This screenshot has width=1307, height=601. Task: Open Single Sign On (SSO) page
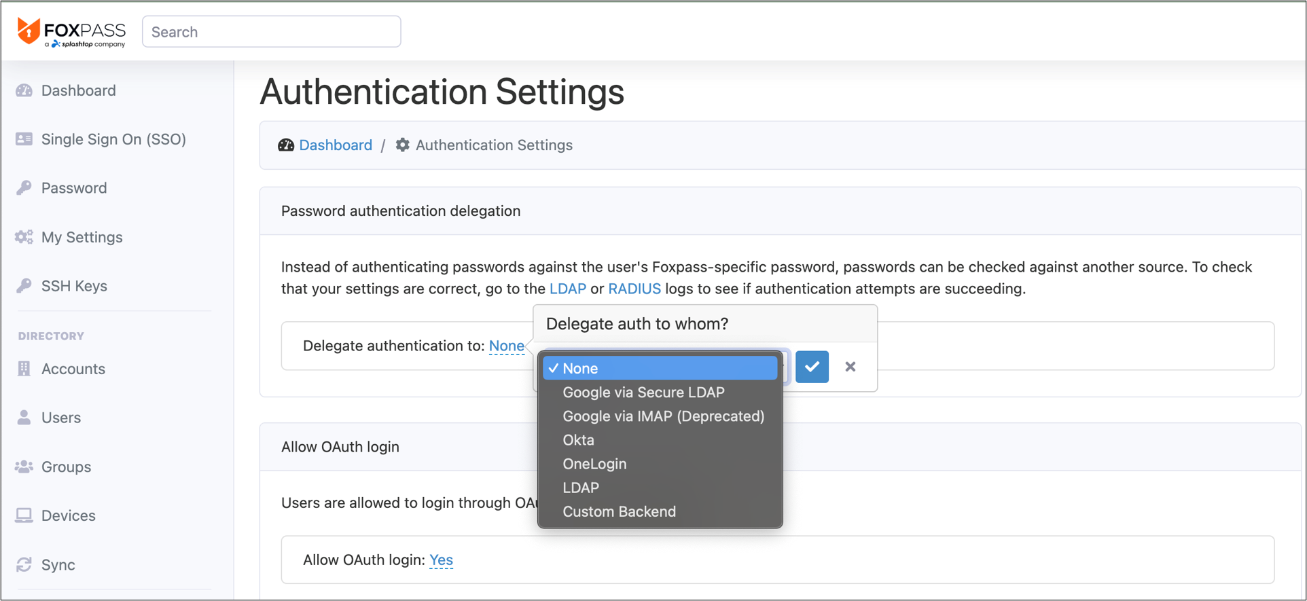tap(113, 139)
